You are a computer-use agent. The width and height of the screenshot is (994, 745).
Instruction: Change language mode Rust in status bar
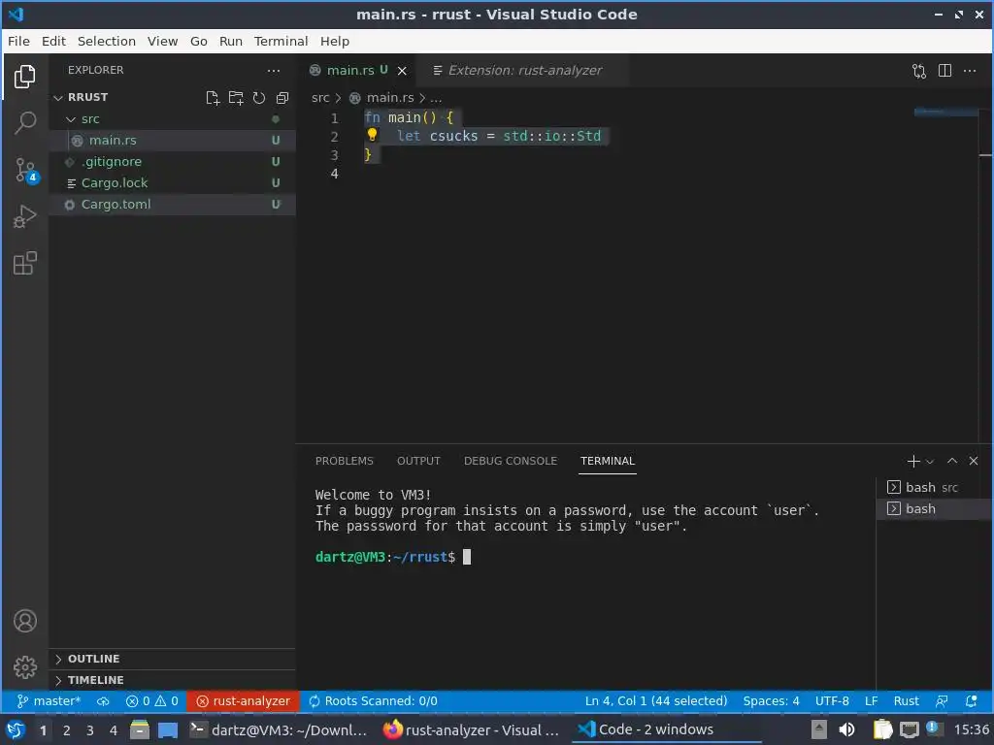pyautogui.click(x=906, y=701)
